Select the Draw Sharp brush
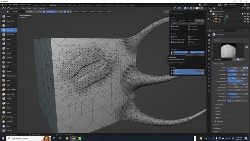The width and height of the screenshot is (250, 141). [9, 21]
